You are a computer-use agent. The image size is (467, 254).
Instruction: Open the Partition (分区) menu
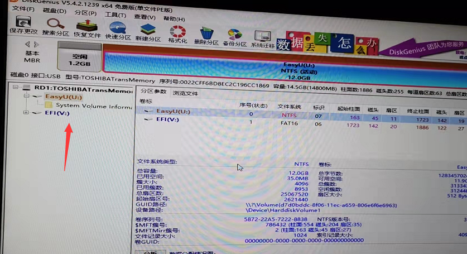pyautogui.click(x=85, y=13)
